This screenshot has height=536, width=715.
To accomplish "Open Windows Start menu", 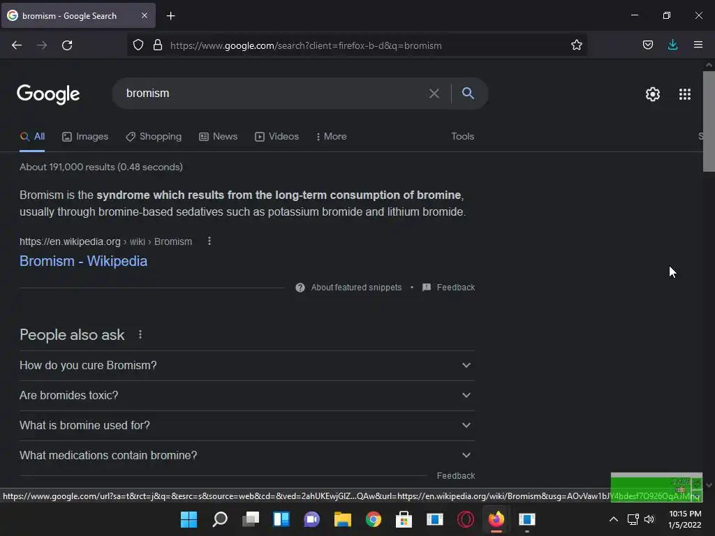I will click(189, 519).
